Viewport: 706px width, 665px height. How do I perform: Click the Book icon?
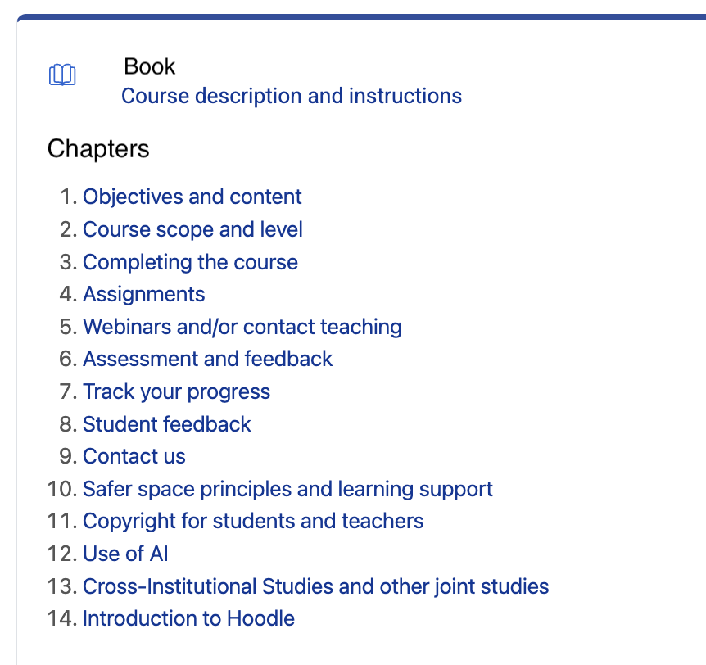coord(62,75)
